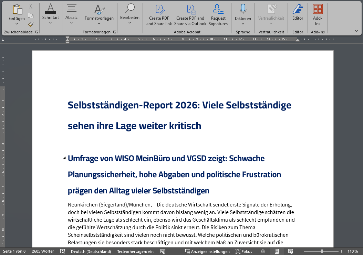Click the 2605 Wörter word count
363x255 pixels.
point(43,252)
